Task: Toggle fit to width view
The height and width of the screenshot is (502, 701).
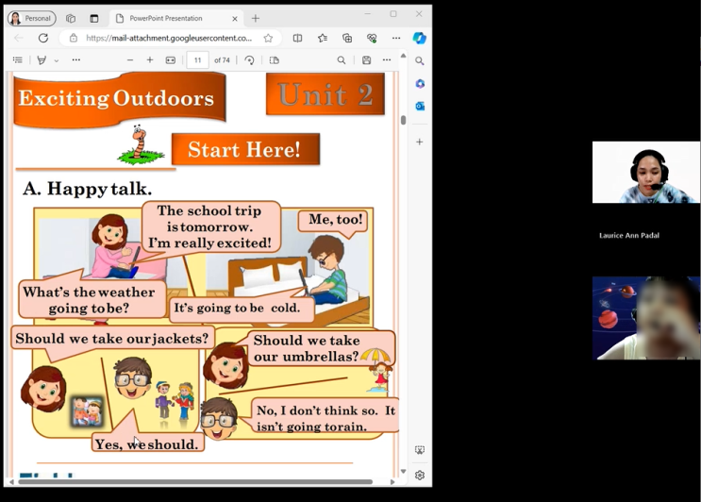Action: (x=171, y=59)
